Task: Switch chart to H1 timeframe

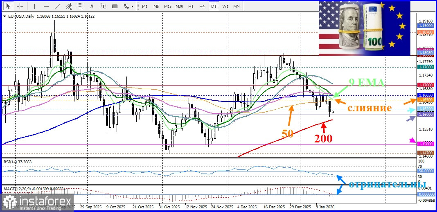Action: (x=191, y=6)
